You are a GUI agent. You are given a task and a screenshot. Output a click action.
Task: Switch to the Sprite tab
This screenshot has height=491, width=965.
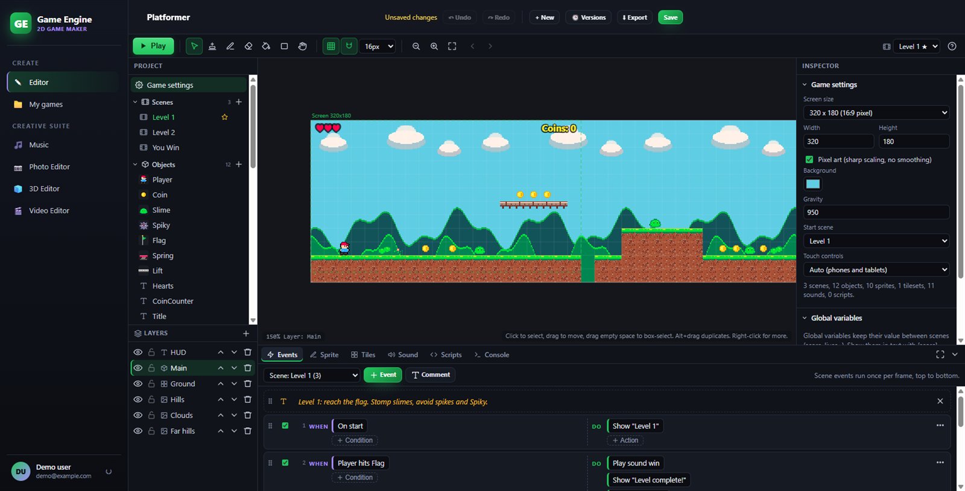[324, 355]
